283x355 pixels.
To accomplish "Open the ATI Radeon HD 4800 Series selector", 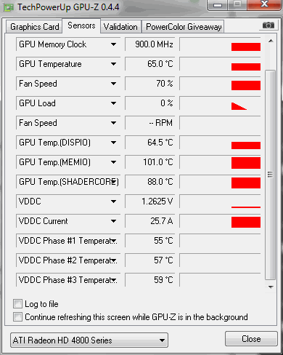I will tap(89, 340).
